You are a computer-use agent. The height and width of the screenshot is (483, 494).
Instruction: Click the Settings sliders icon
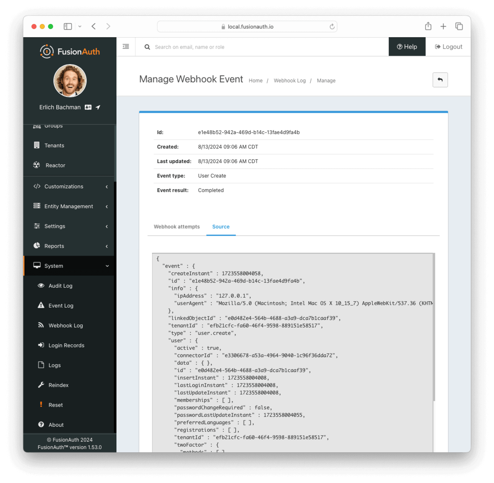tap(37, 226)
